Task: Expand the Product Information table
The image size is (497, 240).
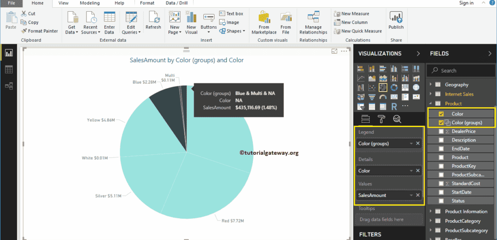Action: [431, 211]
